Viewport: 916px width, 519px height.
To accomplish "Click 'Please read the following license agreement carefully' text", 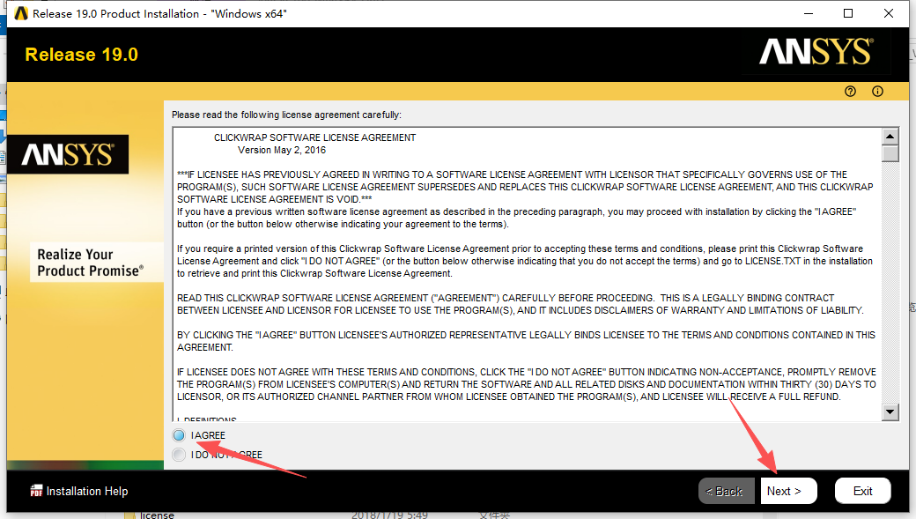I will [286, 115].
